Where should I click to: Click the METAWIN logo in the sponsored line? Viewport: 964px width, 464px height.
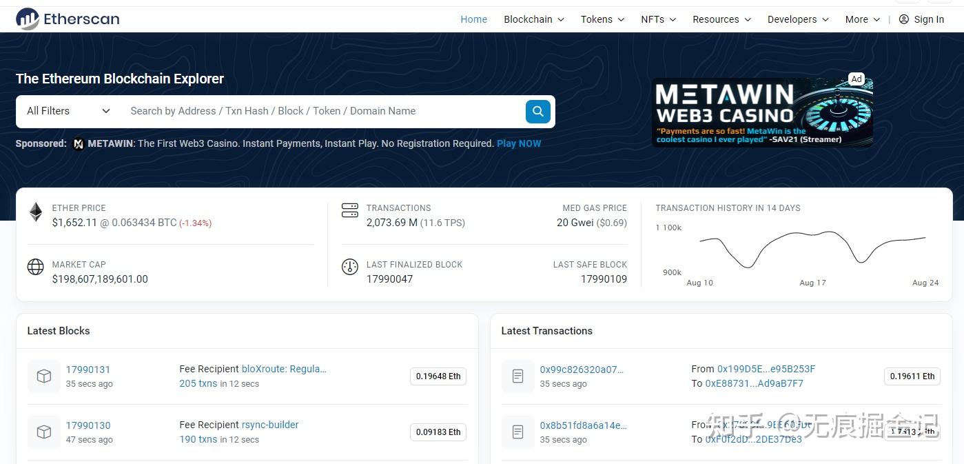(x=79, y=143)
